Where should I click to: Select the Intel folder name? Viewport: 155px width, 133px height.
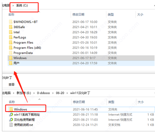[17, 32]
